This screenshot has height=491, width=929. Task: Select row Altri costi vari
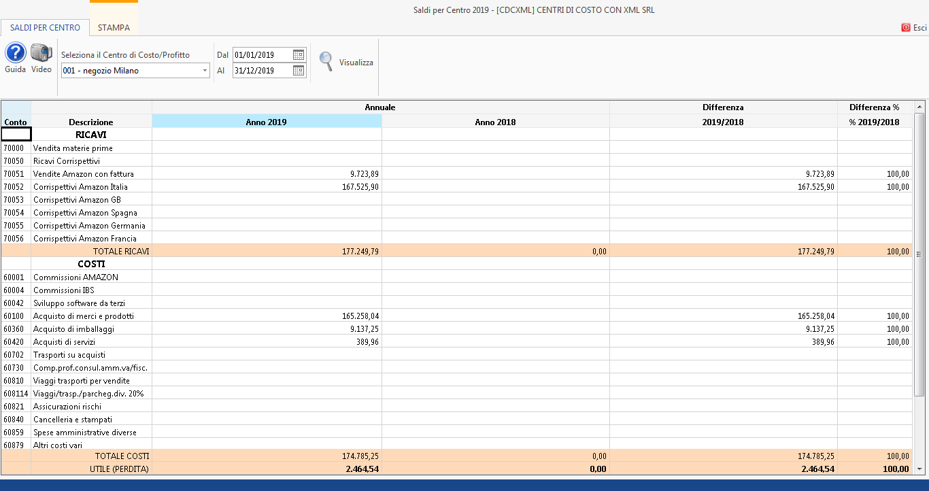(x=456, y=445)
